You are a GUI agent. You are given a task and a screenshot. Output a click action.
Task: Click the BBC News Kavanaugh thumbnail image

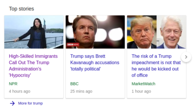[95, 32]
